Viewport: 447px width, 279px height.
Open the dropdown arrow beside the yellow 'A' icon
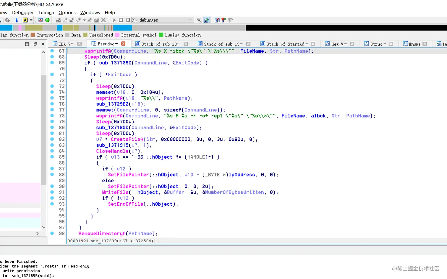(31, 20)
